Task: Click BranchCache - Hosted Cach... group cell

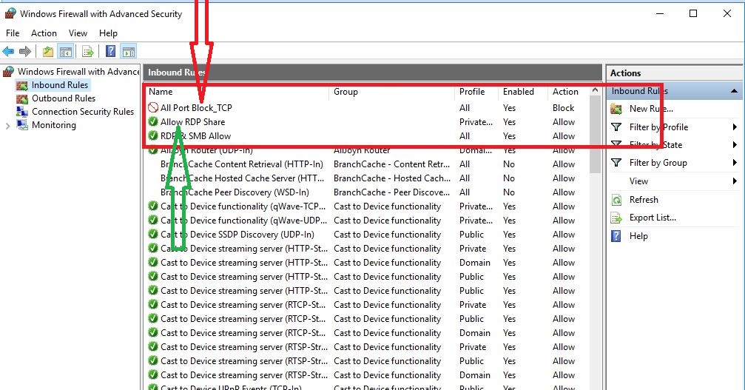Action: (x=392, y=178)
